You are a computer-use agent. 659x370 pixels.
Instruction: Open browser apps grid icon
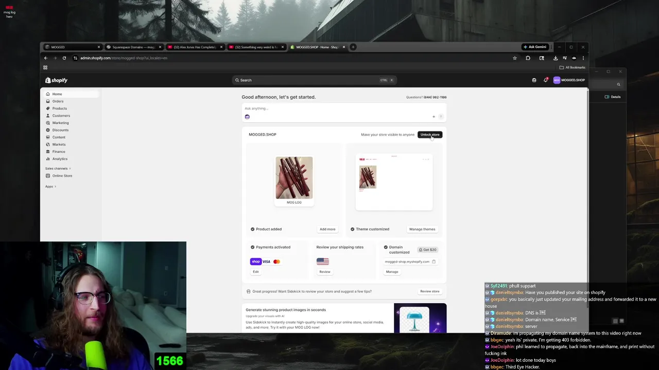point(45,67)
